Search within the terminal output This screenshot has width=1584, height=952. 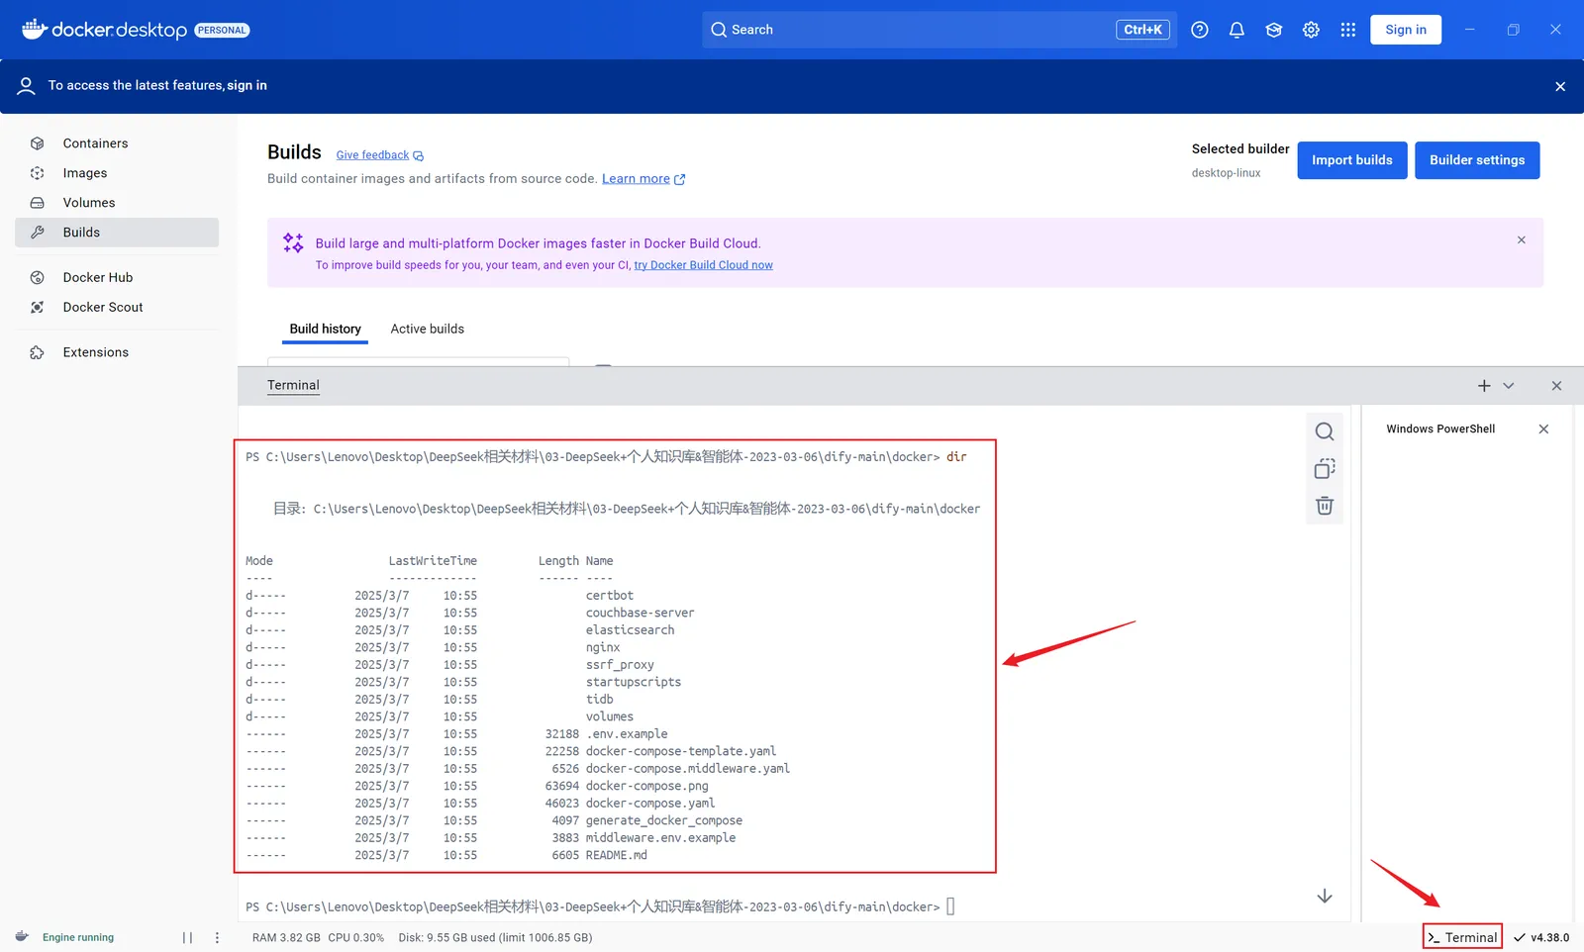1325,431
